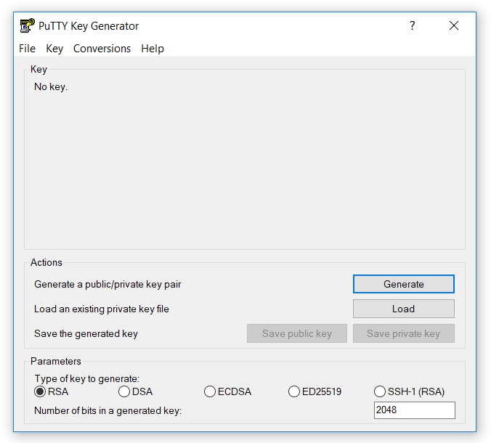This screenshot has height=443, width=491.
Task: Click the 'Parameters' group label
Action: tap(56, 361)
